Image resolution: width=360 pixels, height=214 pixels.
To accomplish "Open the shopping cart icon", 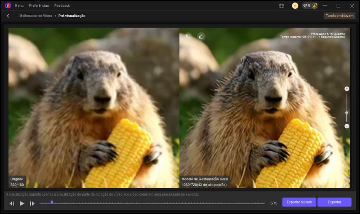I will (295, 6).
